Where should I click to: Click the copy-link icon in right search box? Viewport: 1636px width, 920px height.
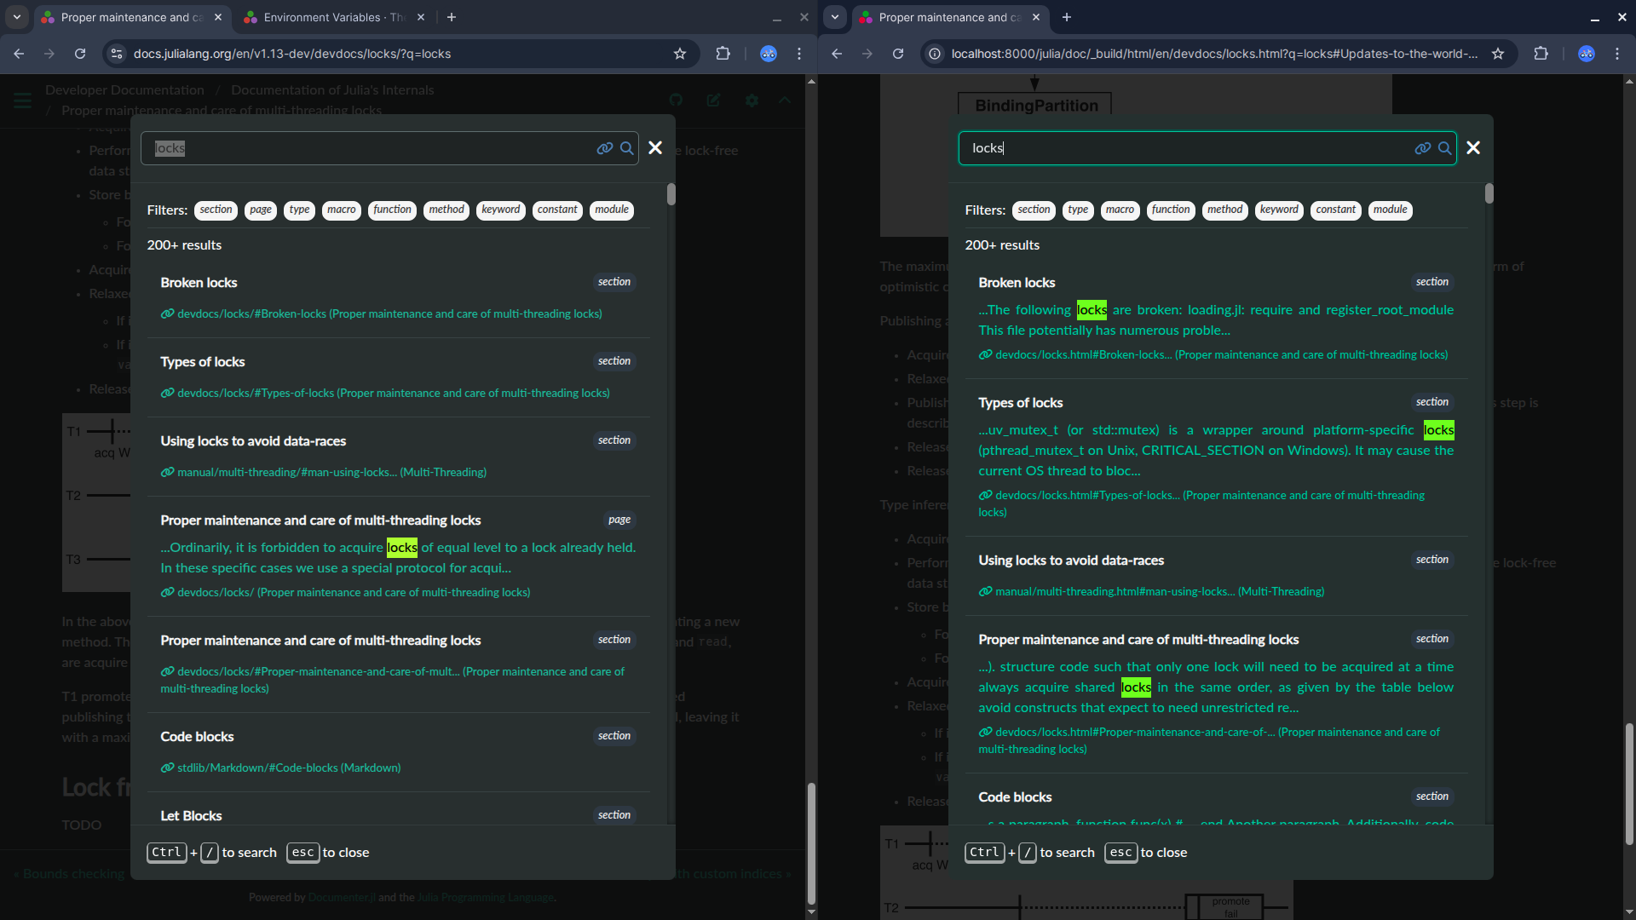pos(1422,148)
